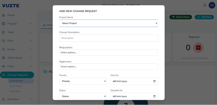Image resolution: width=217 pixels, height=105 pixels.
Task: Click the dashboard chart tab icon
Action: tap(44, 25)
